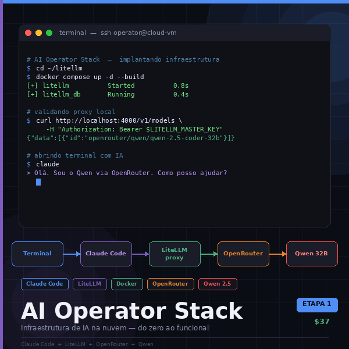
Task: Click the 'litellm Started 0.8s' output line
Action: tap(108, 86)
